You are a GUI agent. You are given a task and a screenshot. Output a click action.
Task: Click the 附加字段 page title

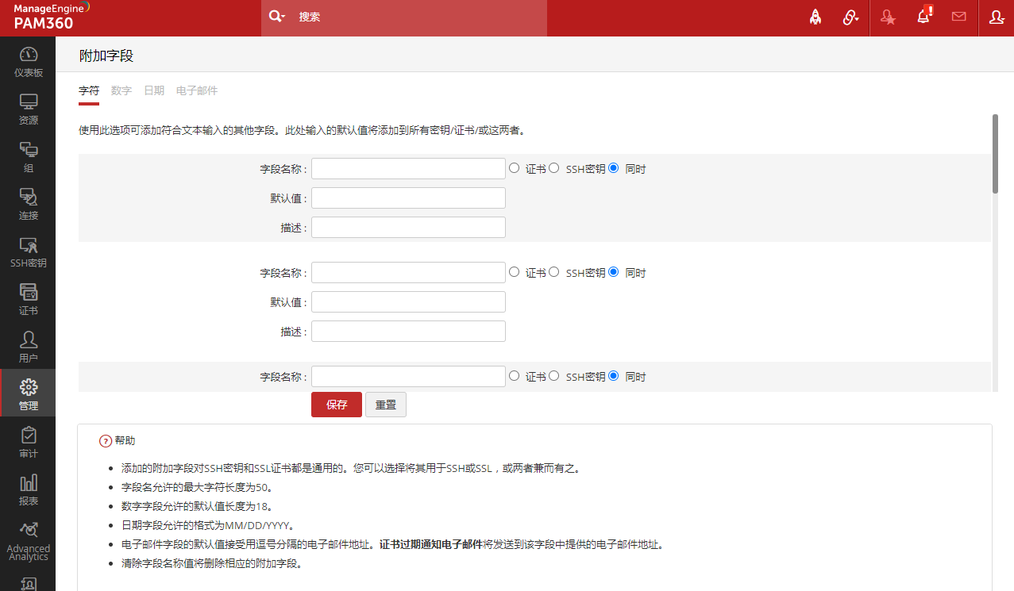(x=106, y=56)
